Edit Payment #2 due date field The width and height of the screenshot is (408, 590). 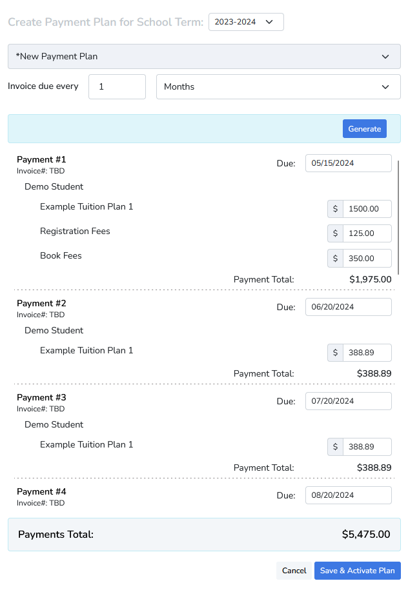point(348,307)
